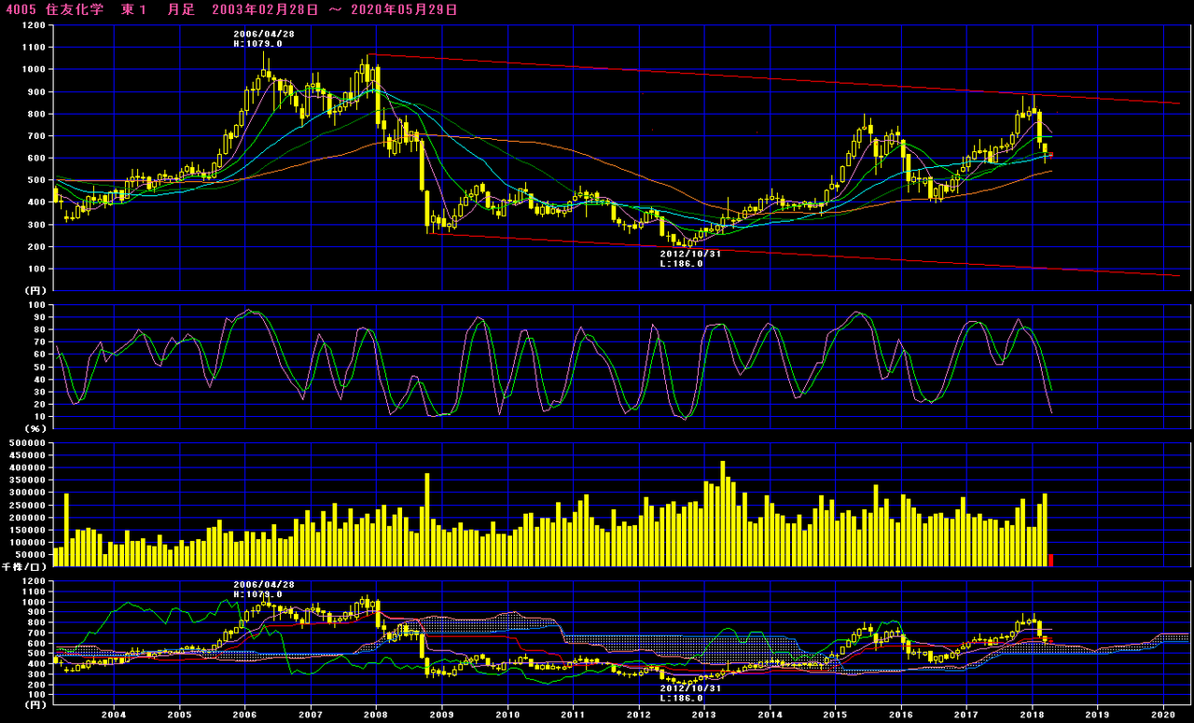Click the 1100 label on the top price axis
Image resolution: width=1194 pixels, height=723 pixels.
[32, 47]
